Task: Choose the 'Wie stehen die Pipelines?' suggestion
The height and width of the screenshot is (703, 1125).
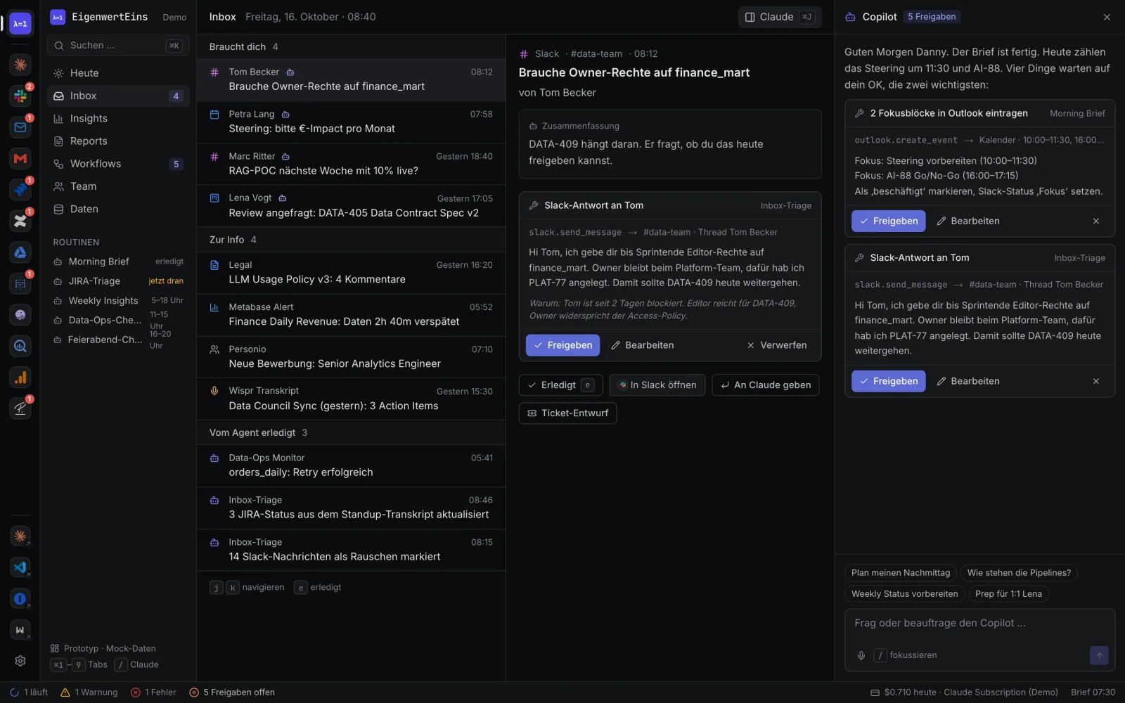Action: 1019,573
